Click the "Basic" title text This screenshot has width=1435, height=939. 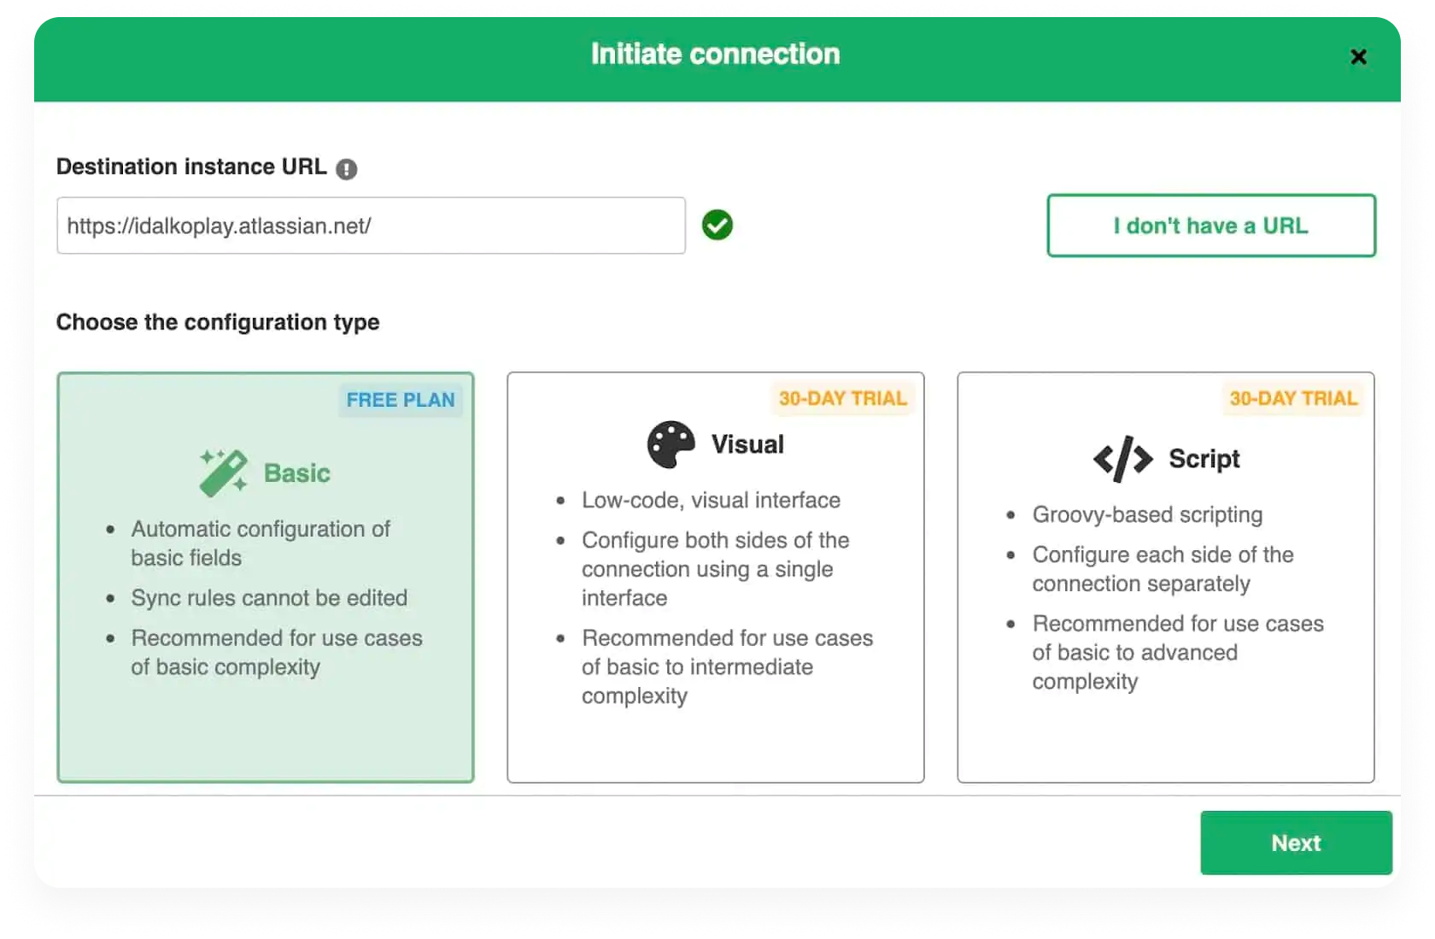click(297, 473)
